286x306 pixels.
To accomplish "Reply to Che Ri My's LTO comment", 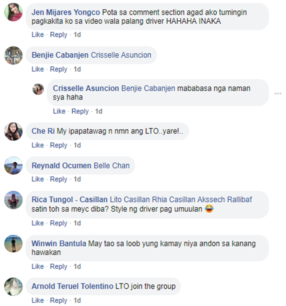I will click(59, 146).
